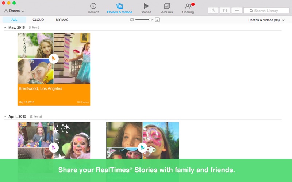Select the ALL filter tab
The width and height of the screenshot is (292, 182).
(14, 20)
